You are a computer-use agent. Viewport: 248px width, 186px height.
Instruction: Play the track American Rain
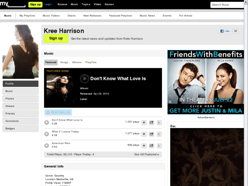(x=46, y=145)
